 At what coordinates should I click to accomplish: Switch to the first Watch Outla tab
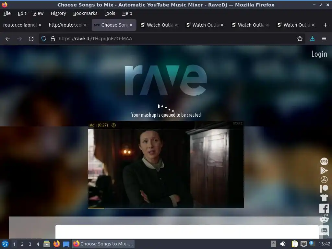(160, 25)
